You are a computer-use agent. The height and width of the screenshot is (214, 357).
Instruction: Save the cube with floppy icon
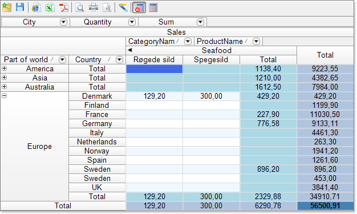(20, 7)
